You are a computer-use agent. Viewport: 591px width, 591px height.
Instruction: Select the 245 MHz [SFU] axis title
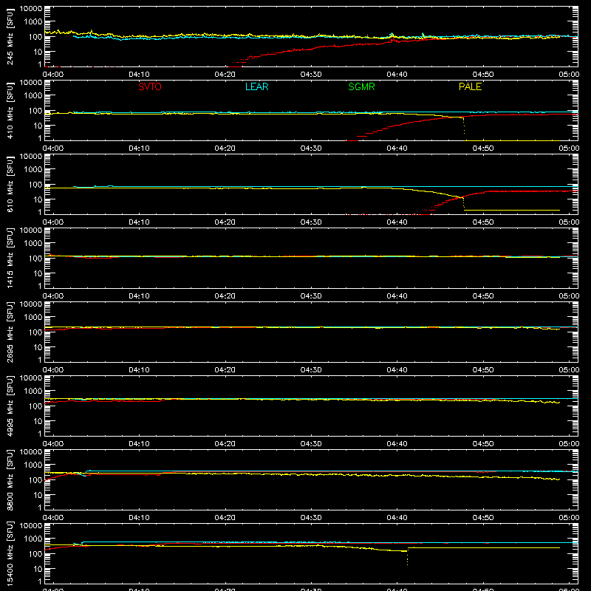[10, 36]
